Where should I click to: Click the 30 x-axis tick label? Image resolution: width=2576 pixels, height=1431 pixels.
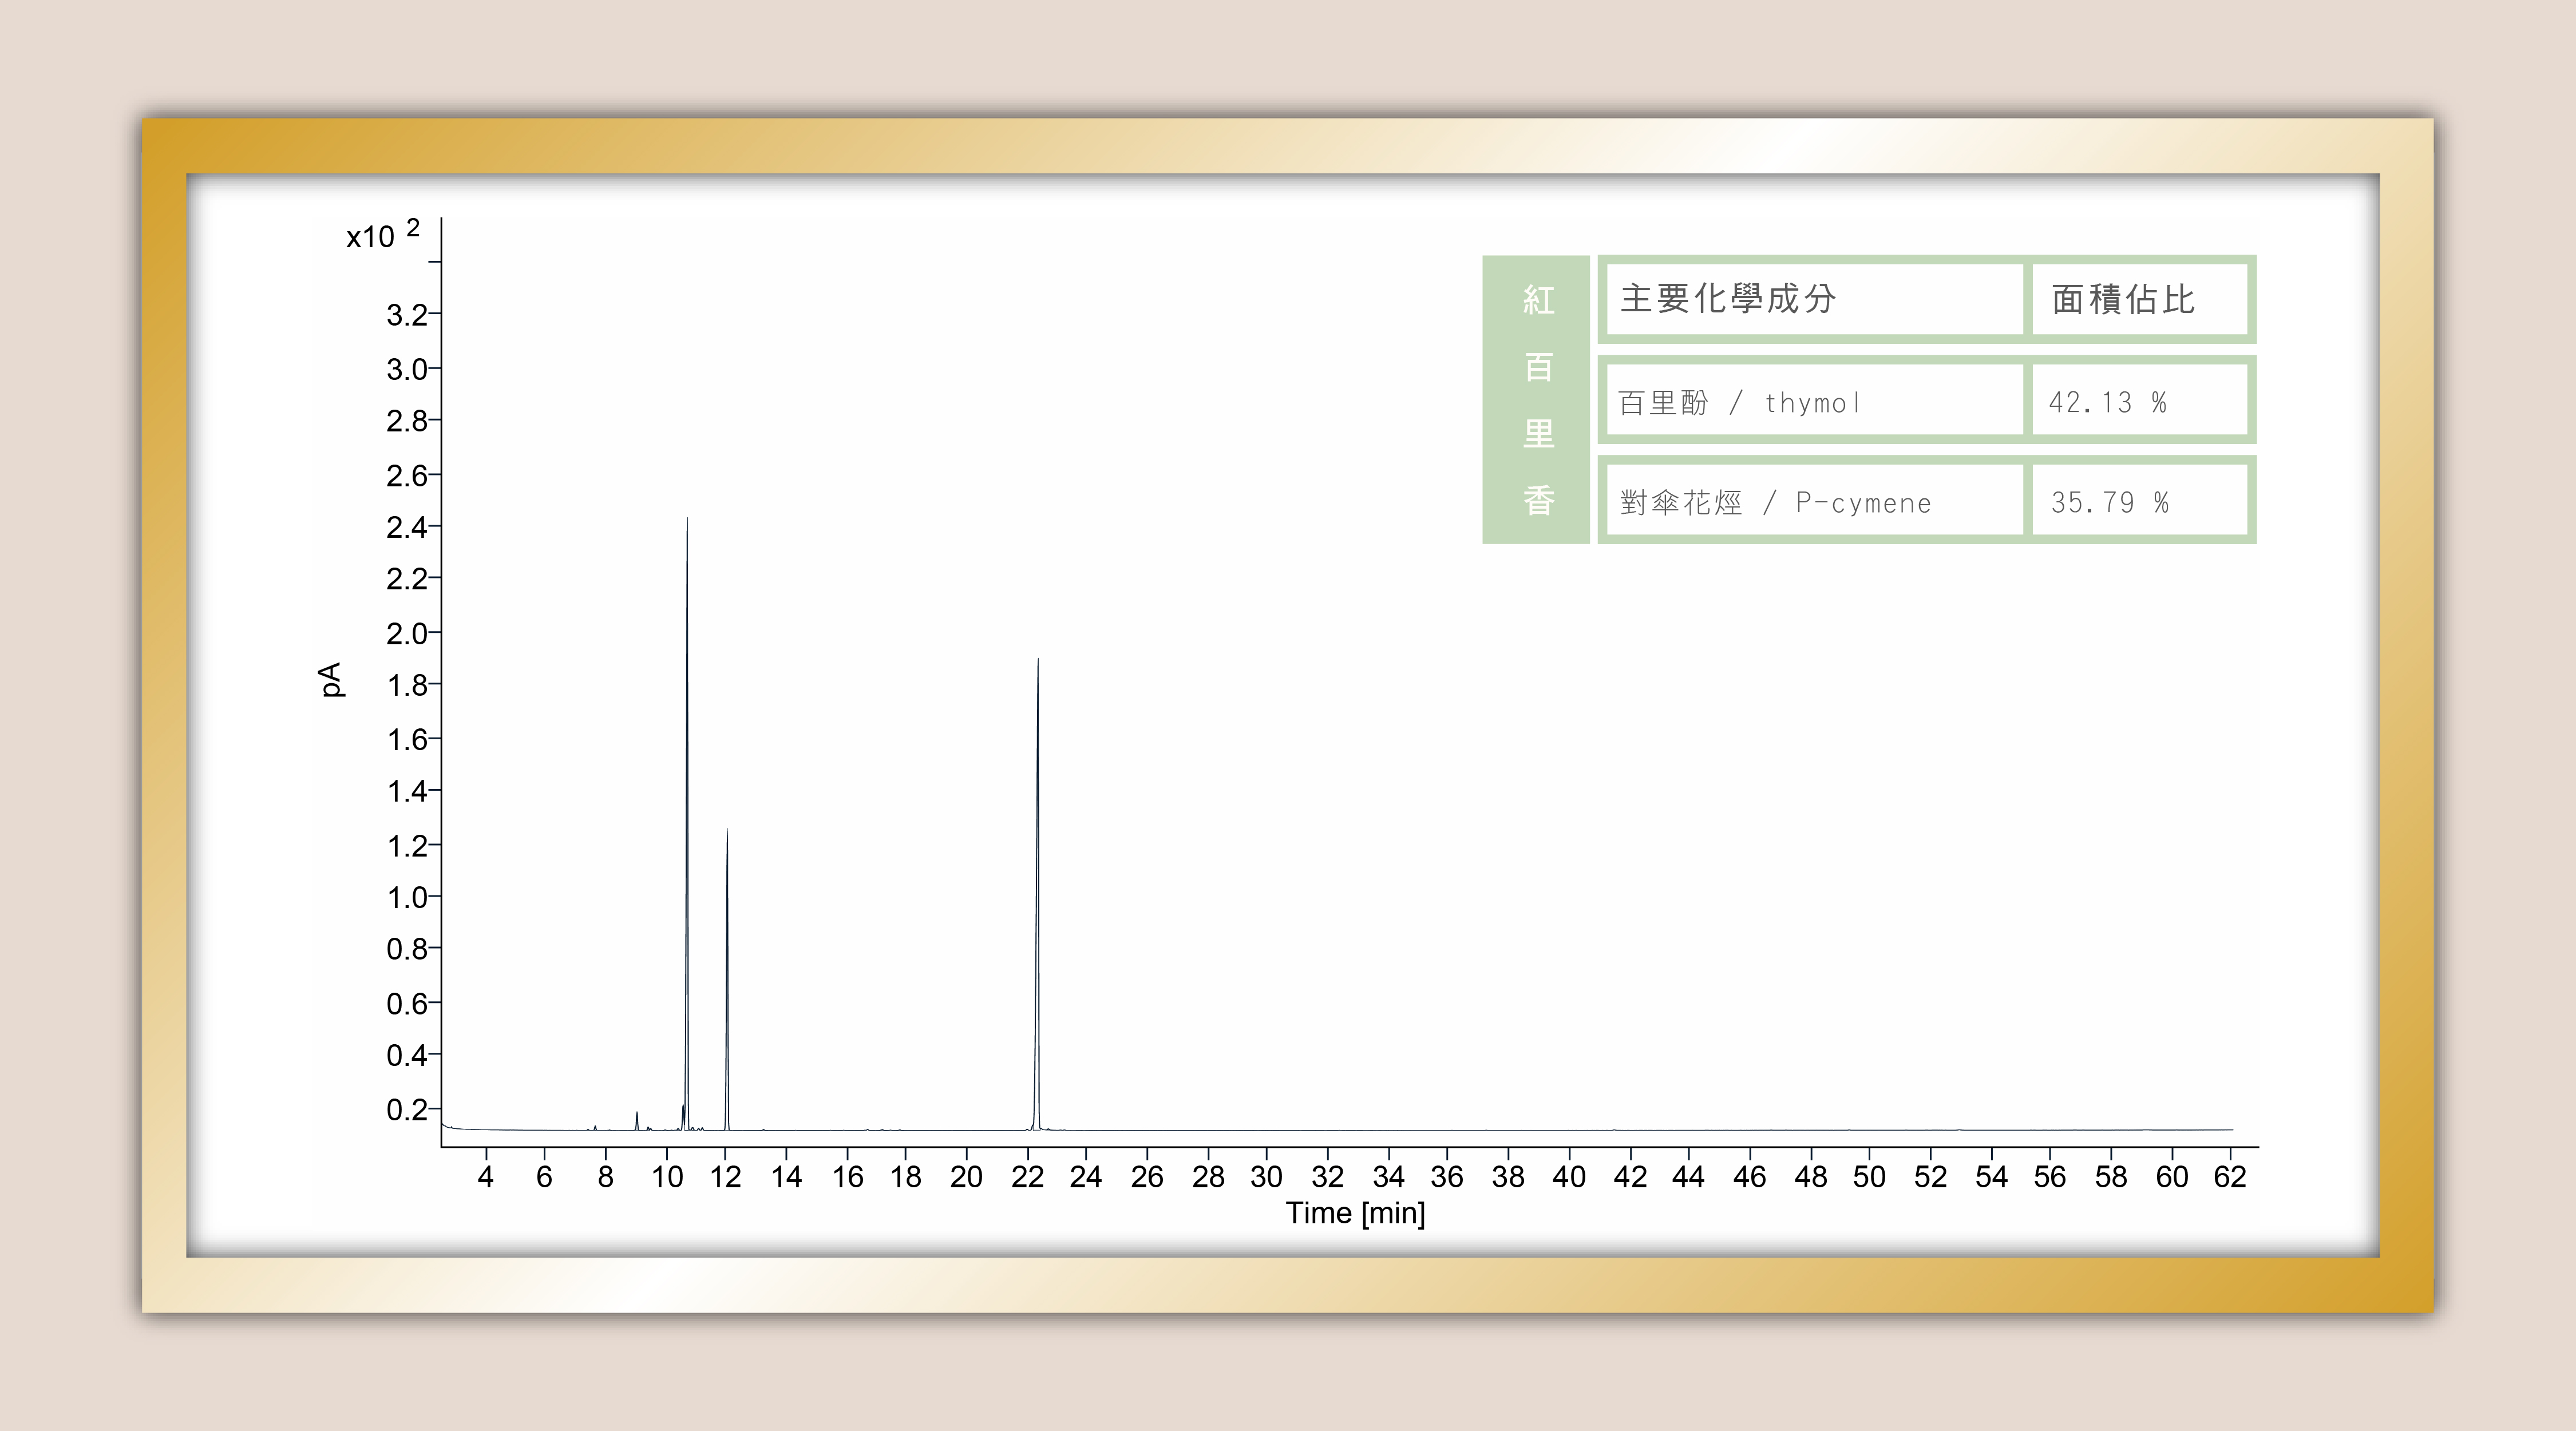pyautogui.click(x=1266, y=1177)
